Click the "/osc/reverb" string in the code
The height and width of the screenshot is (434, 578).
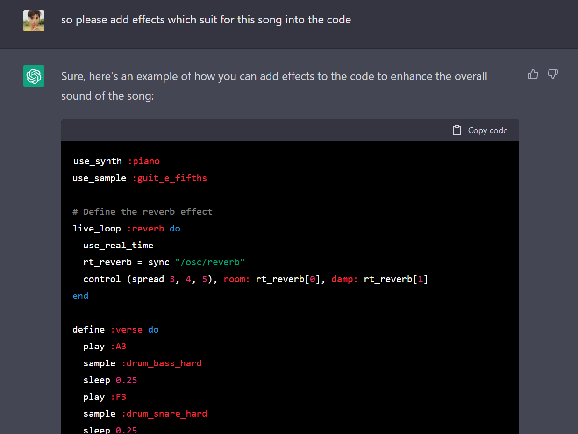click(x=210, y=262)
